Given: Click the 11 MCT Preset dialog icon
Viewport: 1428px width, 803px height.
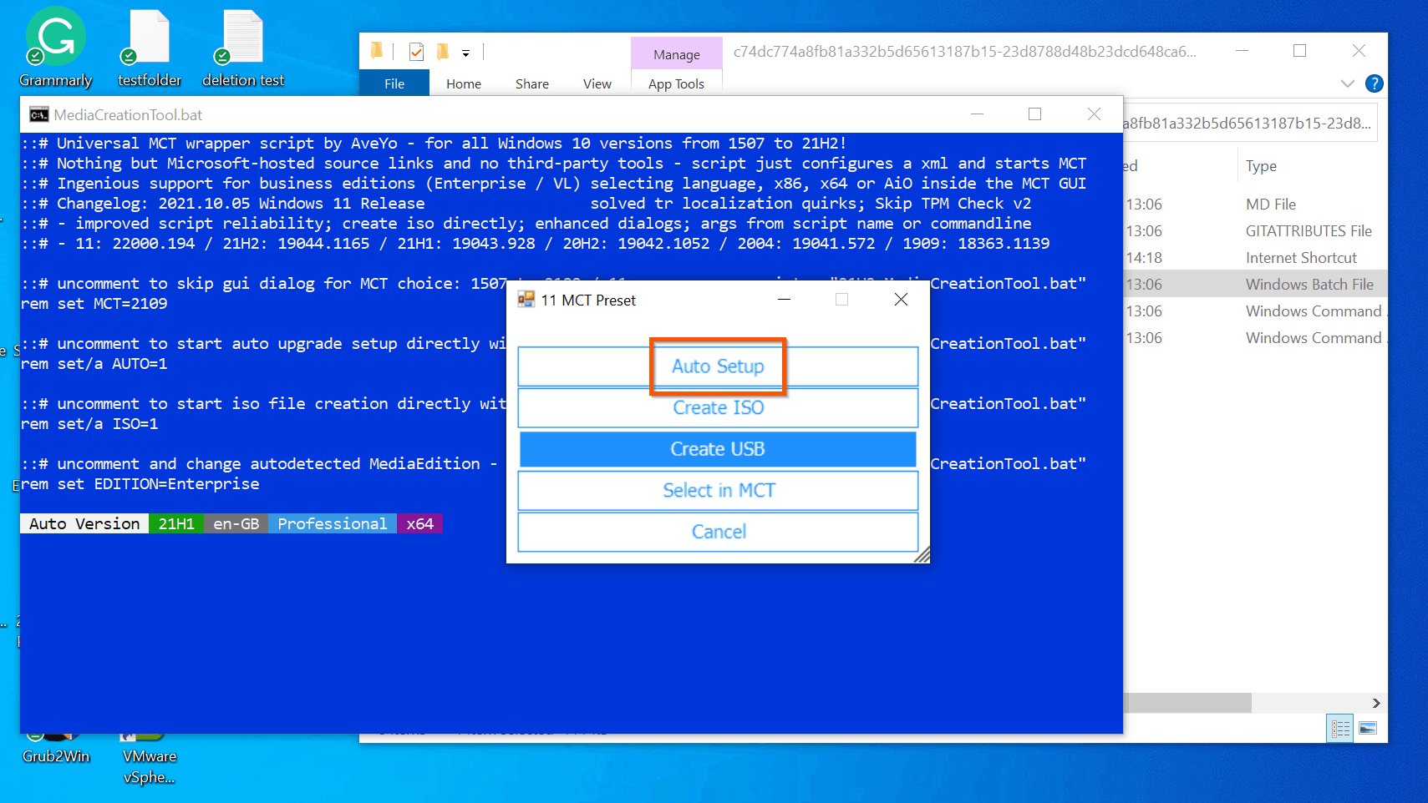Looking at the screenshot, I should (x=526, y=300).
